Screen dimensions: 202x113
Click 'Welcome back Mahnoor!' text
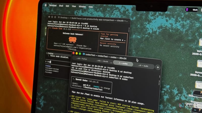point(73,34)
